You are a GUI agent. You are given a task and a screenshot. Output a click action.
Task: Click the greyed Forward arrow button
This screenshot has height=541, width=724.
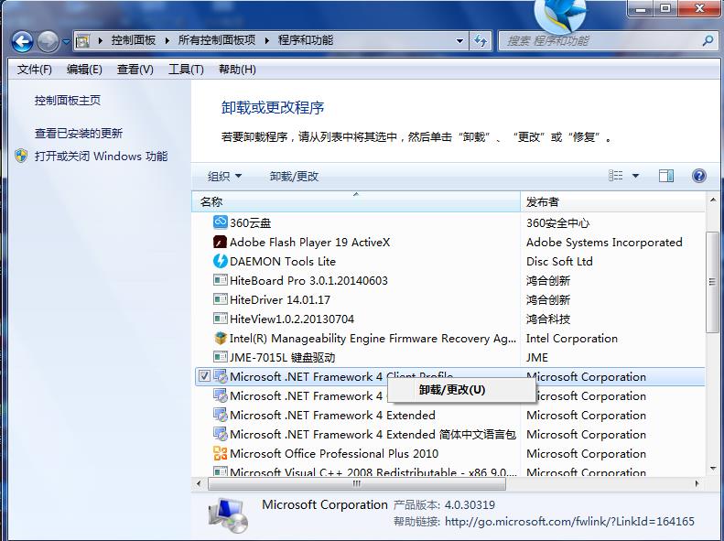tap(48, 41)
